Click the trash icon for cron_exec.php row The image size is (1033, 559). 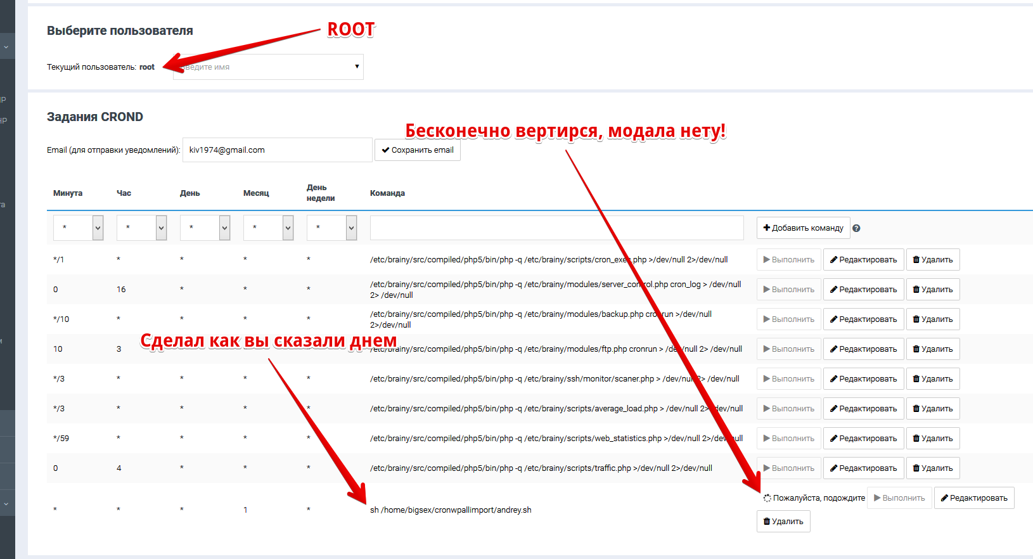[916, 259]
